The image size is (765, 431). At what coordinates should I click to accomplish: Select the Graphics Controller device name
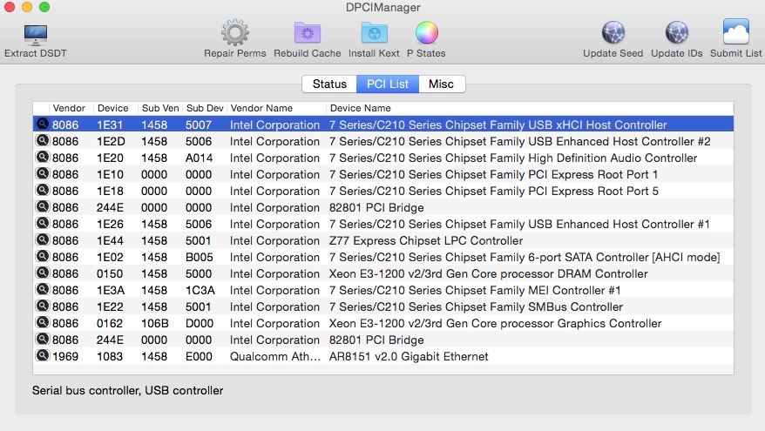(495, 324)
